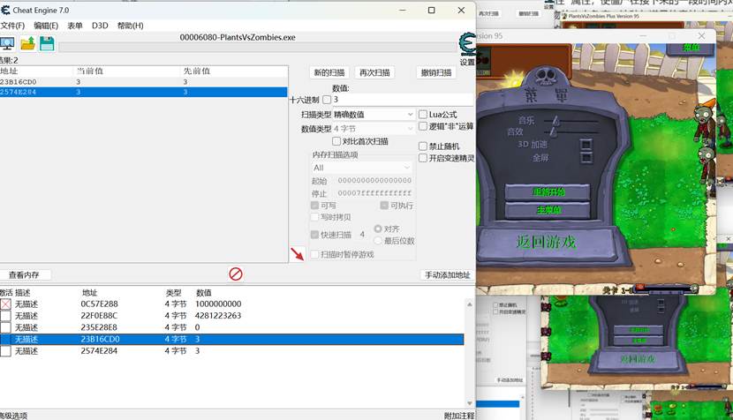Open the 编辑(E) menu
733x420 pixels.
(x=46, y=26)
